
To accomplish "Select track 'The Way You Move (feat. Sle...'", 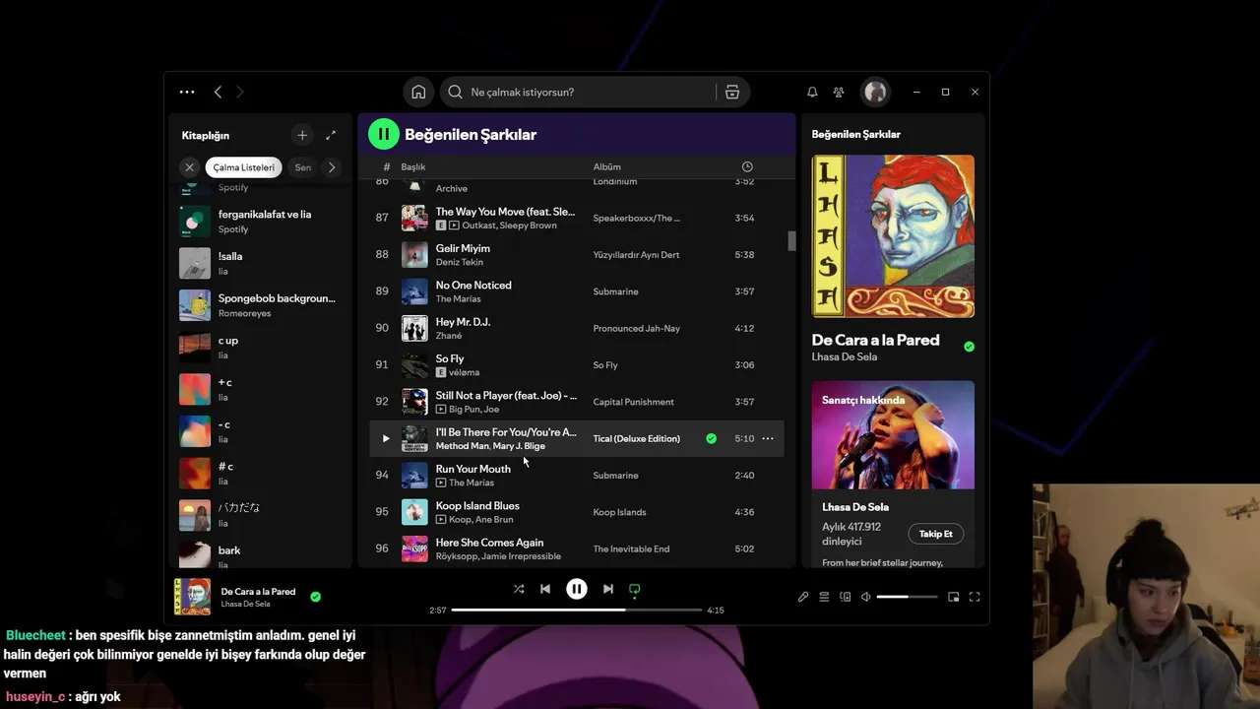I will click(506, 212).
